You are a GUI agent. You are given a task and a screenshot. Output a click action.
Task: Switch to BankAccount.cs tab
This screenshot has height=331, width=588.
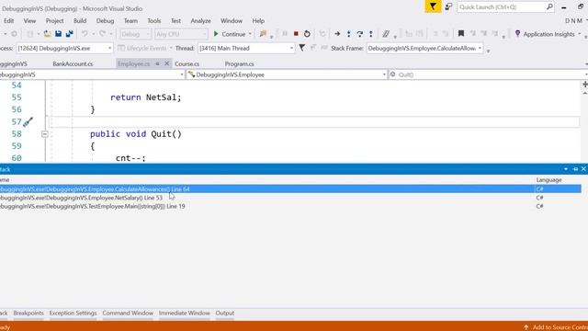pos(73,63)
